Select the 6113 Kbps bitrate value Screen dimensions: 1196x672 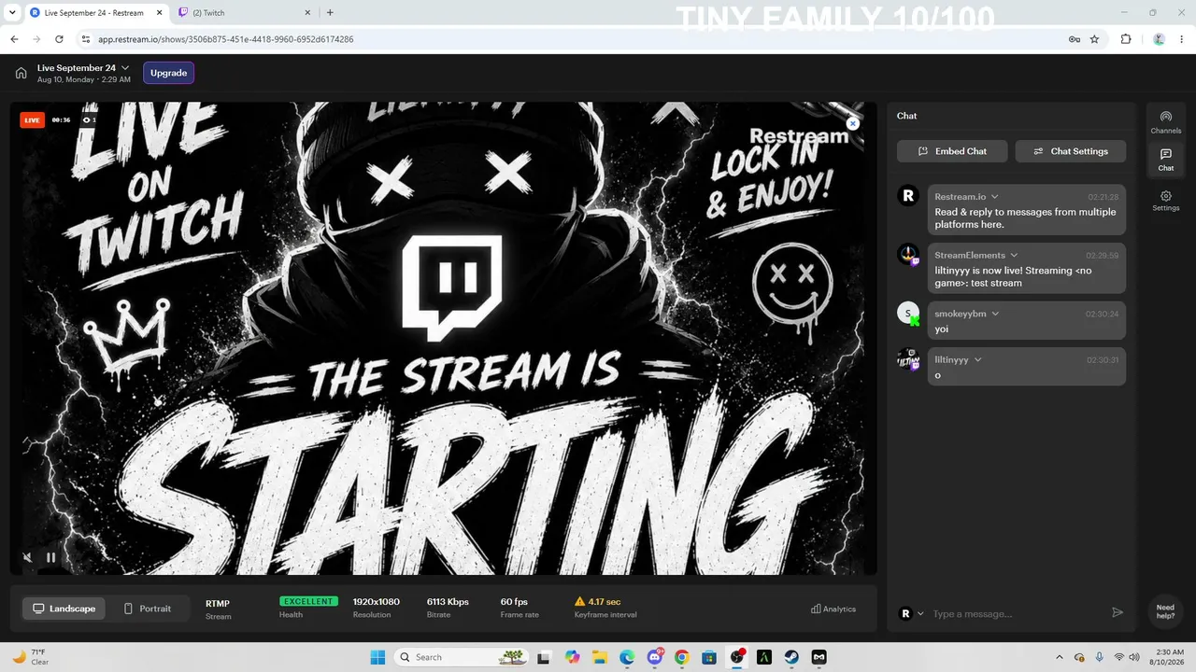(448, 602)
